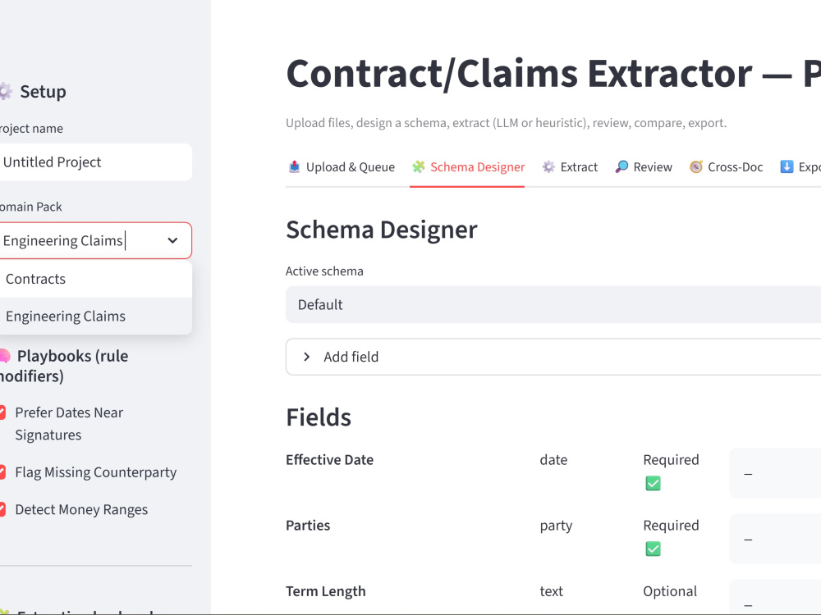Screen dimensions: 821x615
Task: Disable the Detect Money Ranges checkbox
Action: [x=2, y=509]
